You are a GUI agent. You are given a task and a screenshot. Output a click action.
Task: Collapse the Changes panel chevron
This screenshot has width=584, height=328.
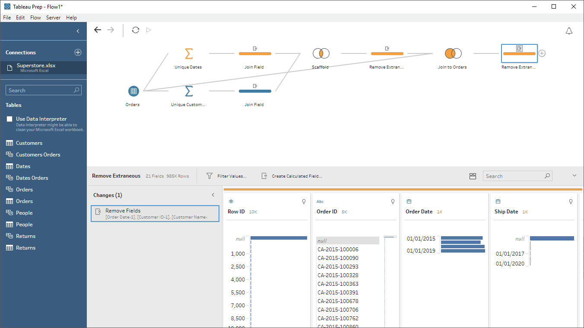[213, 195]
